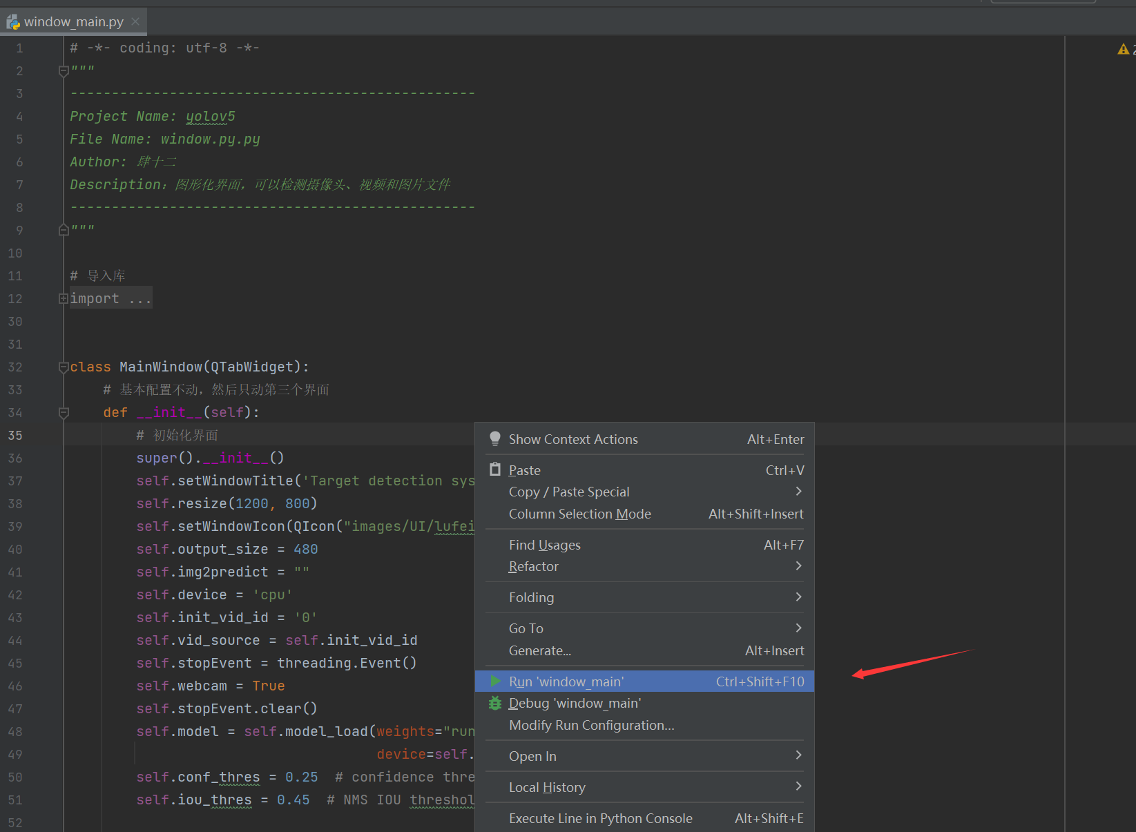The image size is (1136, 832).
Task: Collapse the __init__ method fold marker line 34
Action: tap(64, 412)
